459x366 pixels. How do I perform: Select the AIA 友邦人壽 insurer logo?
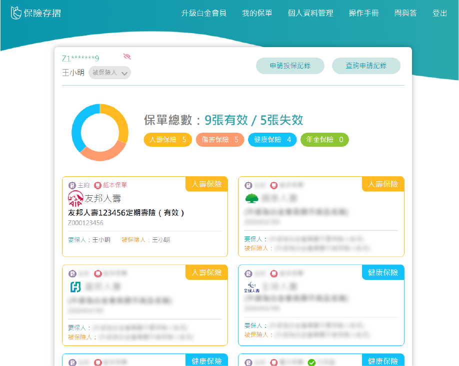point(76,198)
